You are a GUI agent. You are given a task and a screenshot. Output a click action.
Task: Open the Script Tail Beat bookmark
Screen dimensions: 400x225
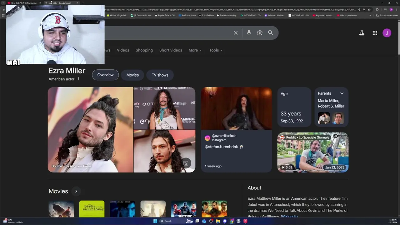coord(206,15)
